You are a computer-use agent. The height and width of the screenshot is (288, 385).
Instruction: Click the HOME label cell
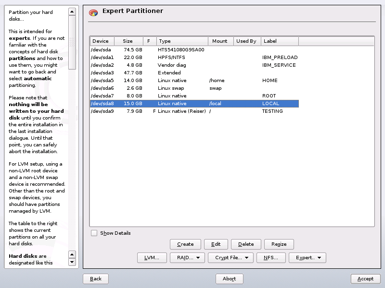(270, 81)
